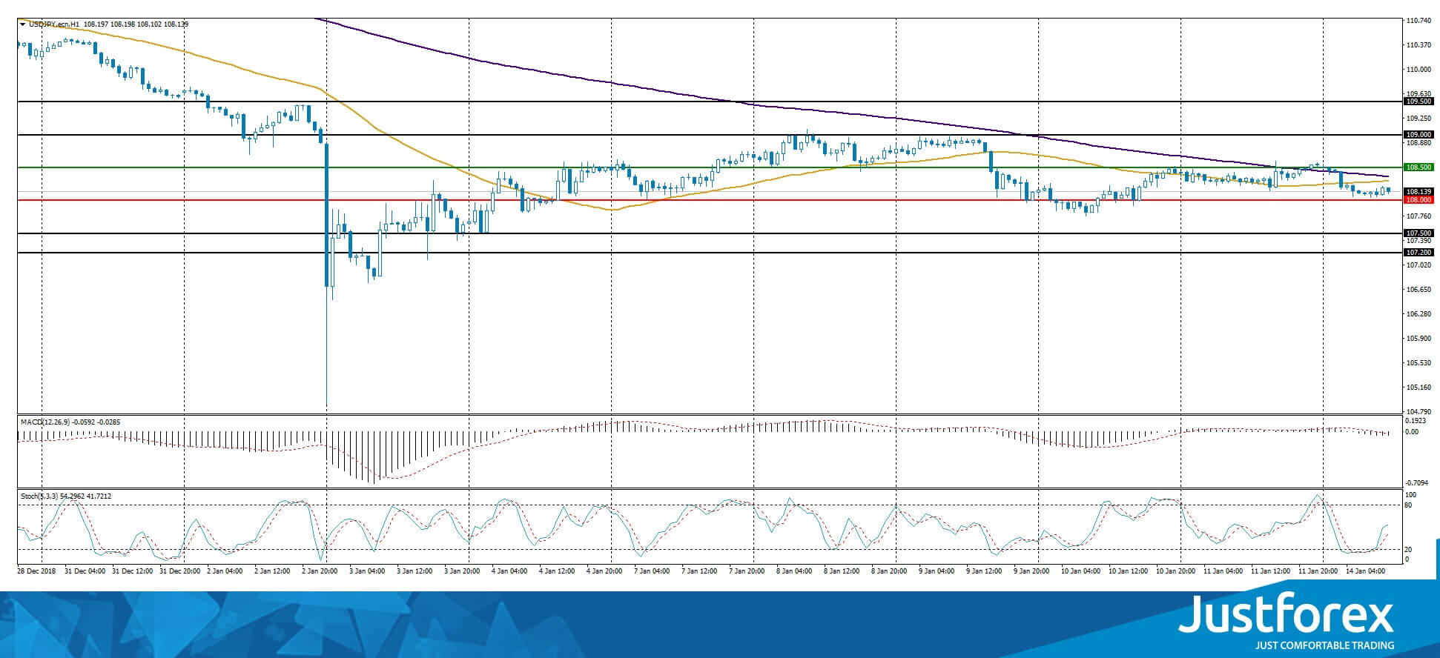Select the 109.500 resistance level label
This screenshot has height=658, width=1440.
pos(1418,102)
